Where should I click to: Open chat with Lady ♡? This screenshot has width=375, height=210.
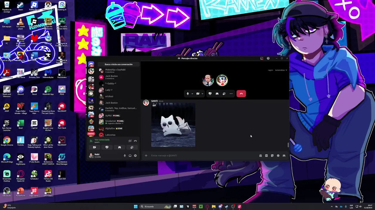pyautogui.click(x=118, y=90)
